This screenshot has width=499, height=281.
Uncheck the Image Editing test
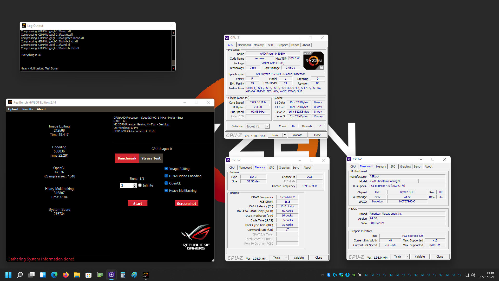click(x=166, y=169)
